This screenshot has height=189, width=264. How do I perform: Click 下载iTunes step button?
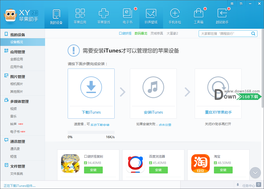click(91, 112)
